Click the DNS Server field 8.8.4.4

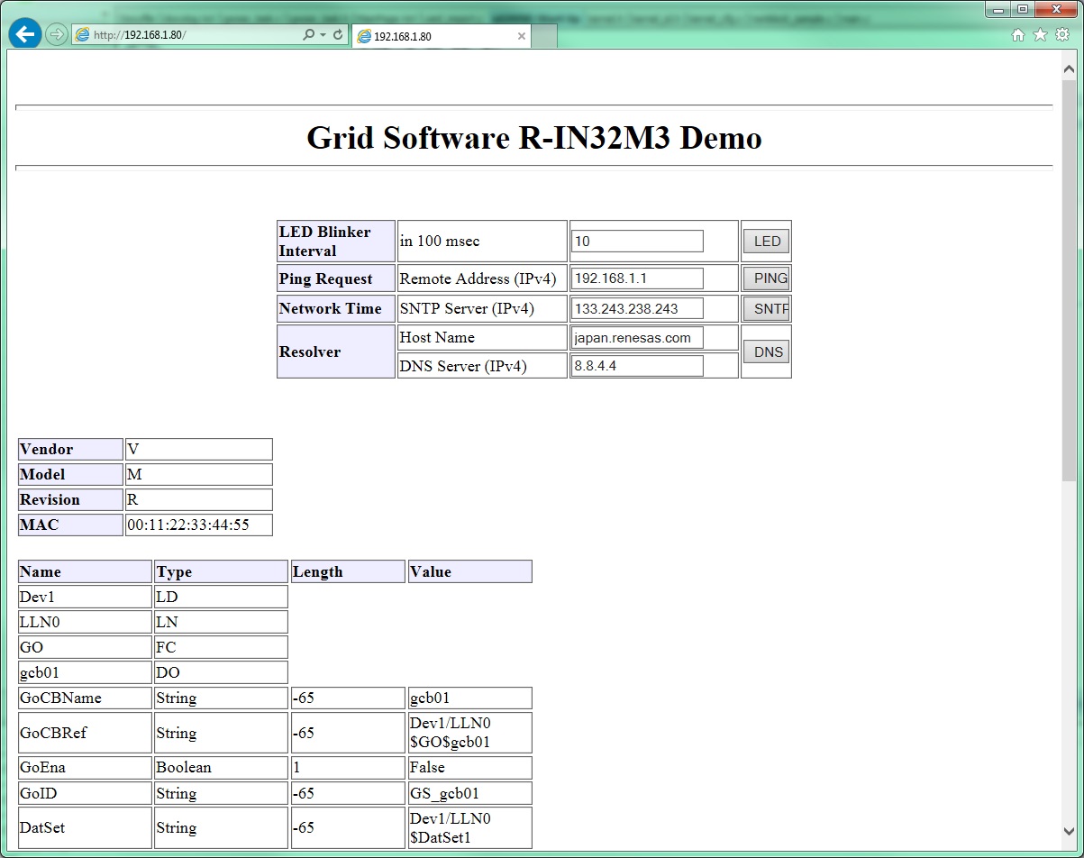638,366
